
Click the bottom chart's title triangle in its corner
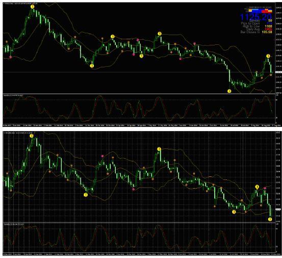[4, 133]
